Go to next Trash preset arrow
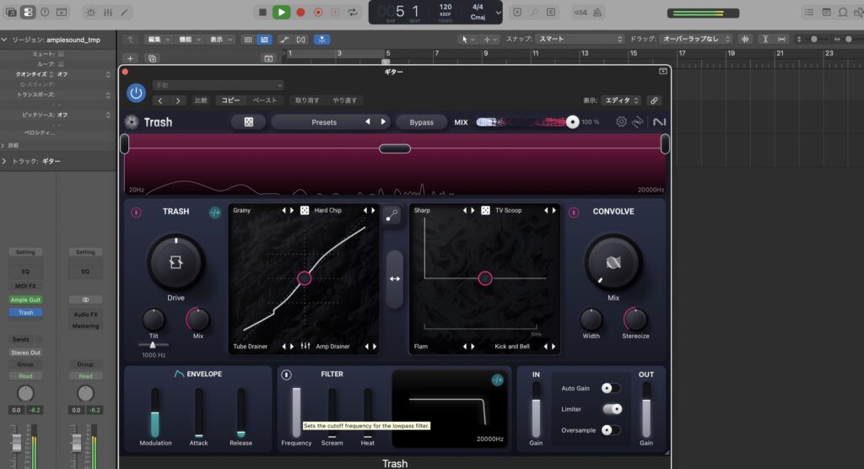This screenshot has width=864, height=469. pyautogui.click(x=383, y=121)
